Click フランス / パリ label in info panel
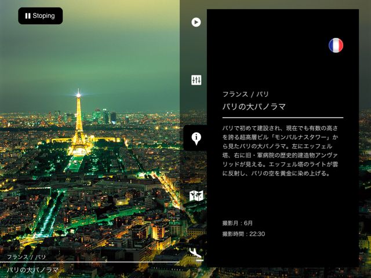 click(x=246, y=94)
